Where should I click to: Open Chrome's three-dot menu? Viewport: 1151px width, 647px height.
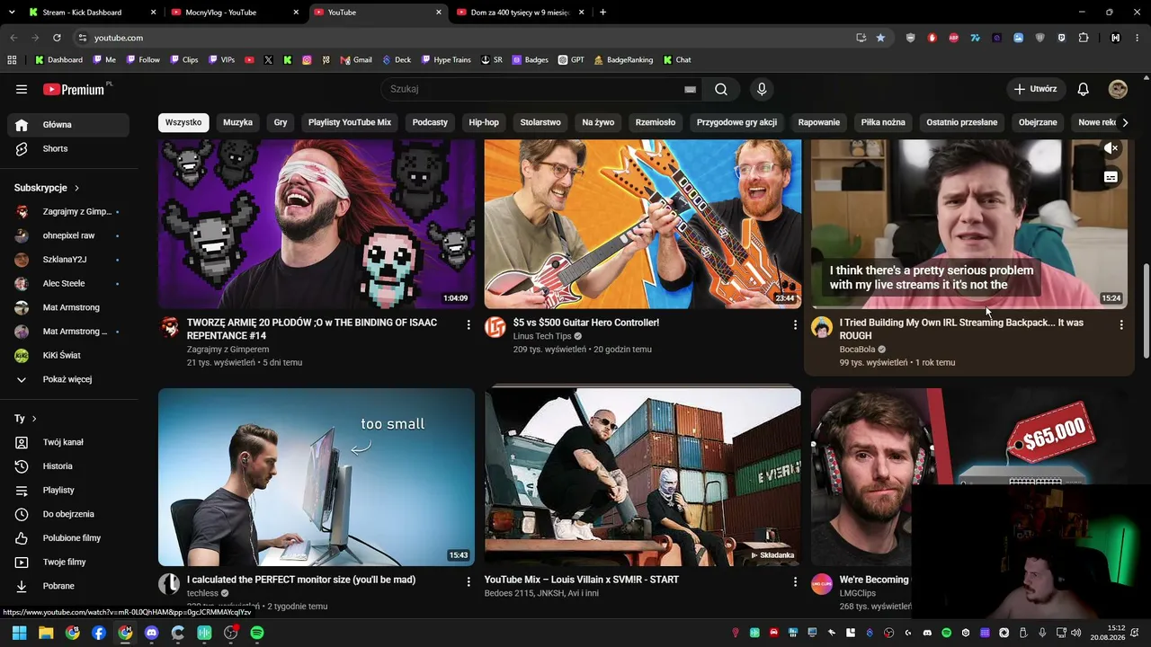1138,38
